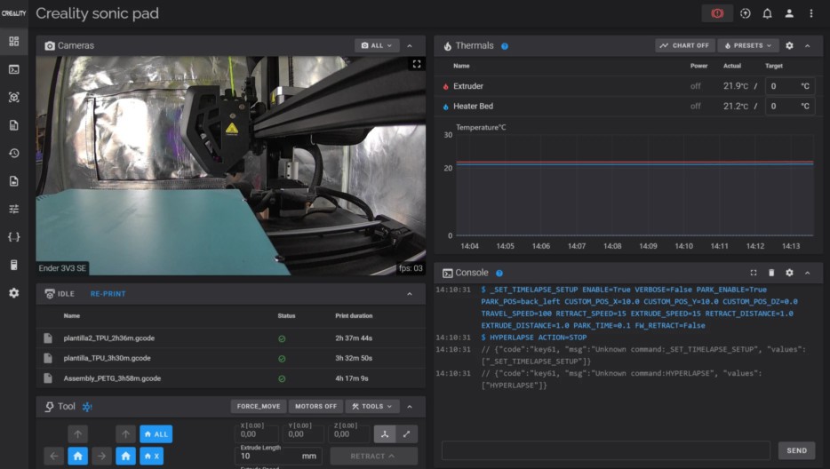830x469 pixels.
Task: Switch to the RE-PRINT tab
Action: pyautogui.click(x=108, y=294)
